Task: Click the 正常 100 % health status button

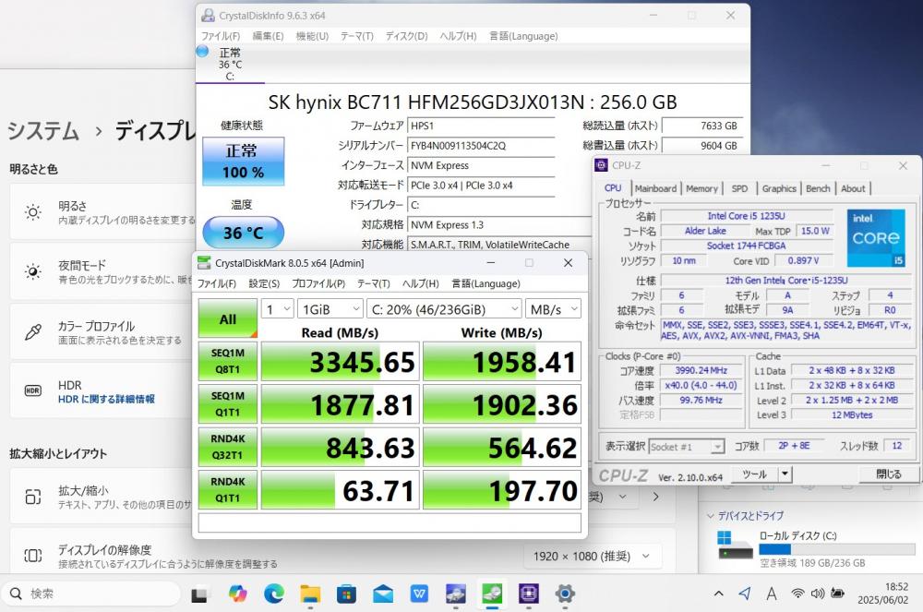Action: click(243, 162)
